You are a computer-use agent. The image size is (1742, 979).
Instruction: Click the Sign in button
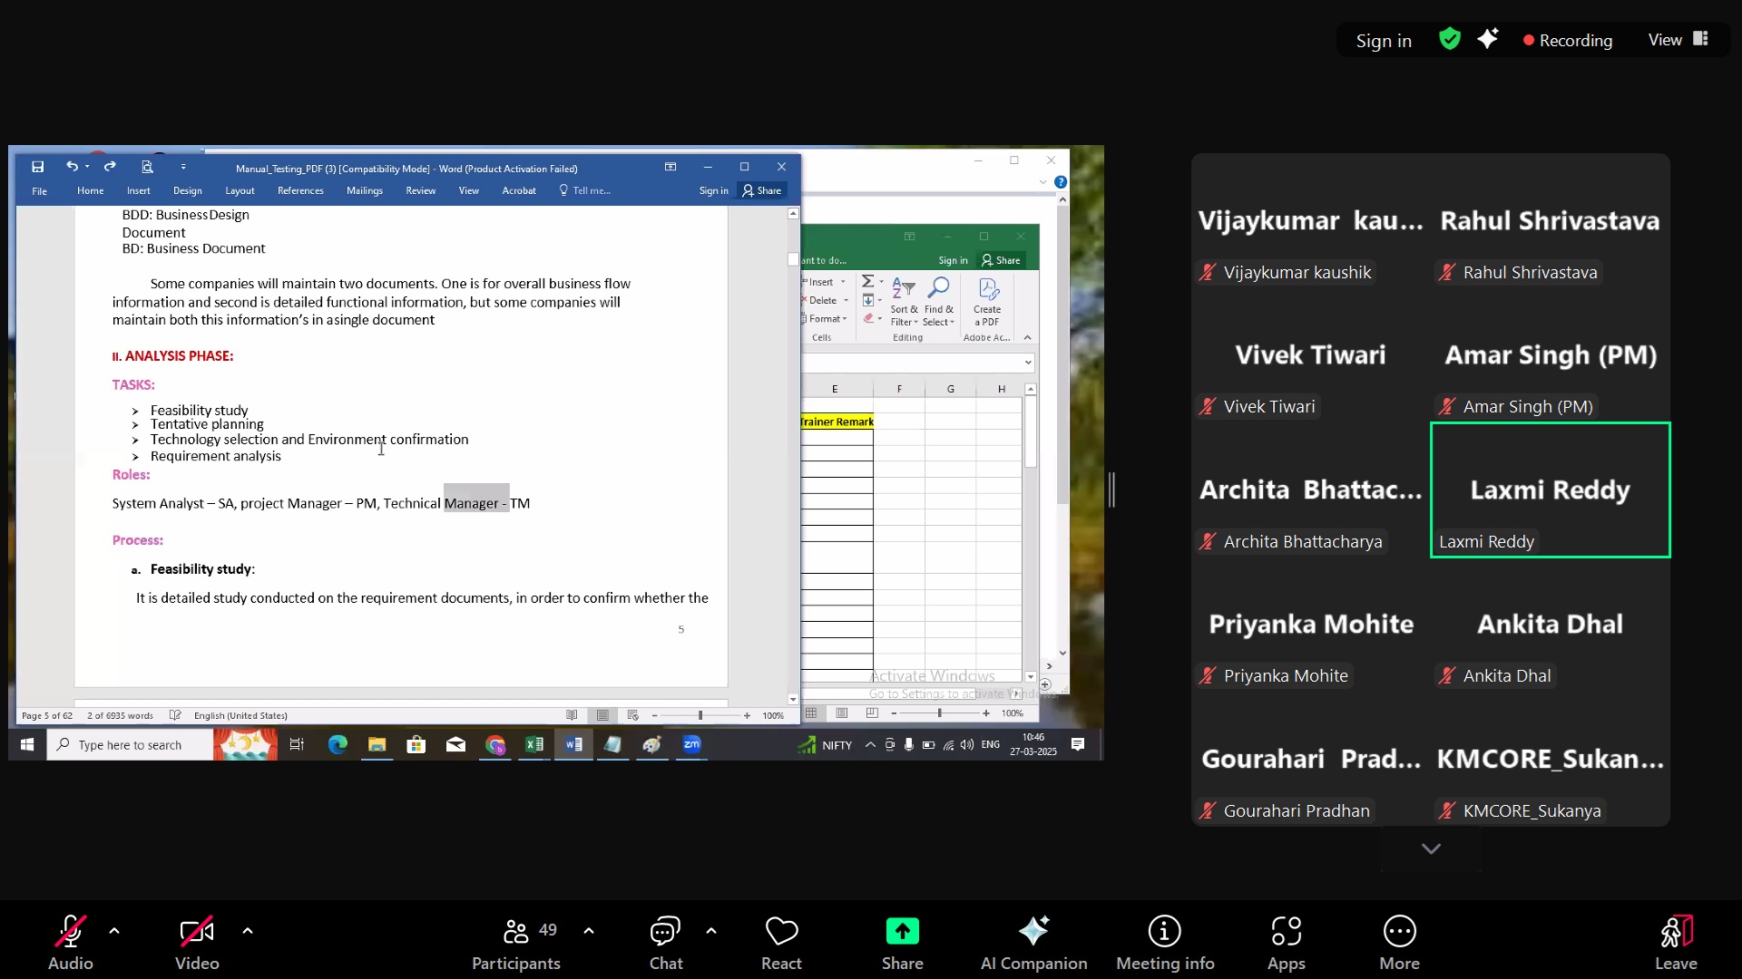pos(1383,41)
